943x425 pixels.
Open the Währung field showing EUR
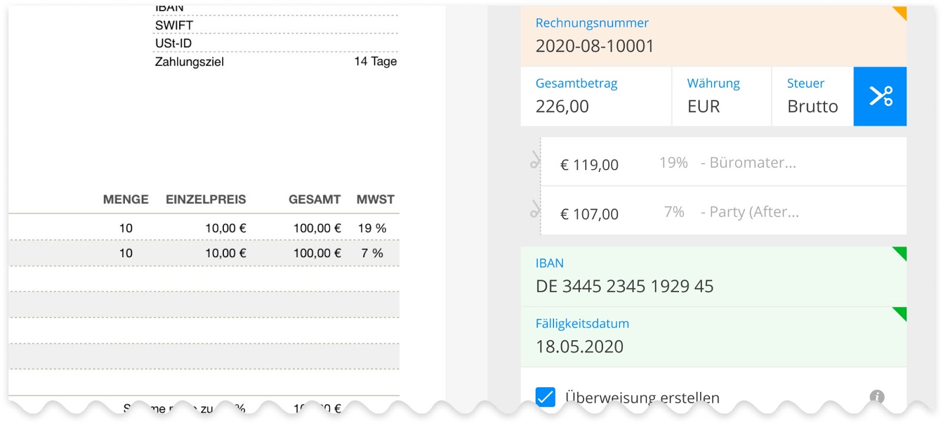pyautogui.click(x=721, y=96)
